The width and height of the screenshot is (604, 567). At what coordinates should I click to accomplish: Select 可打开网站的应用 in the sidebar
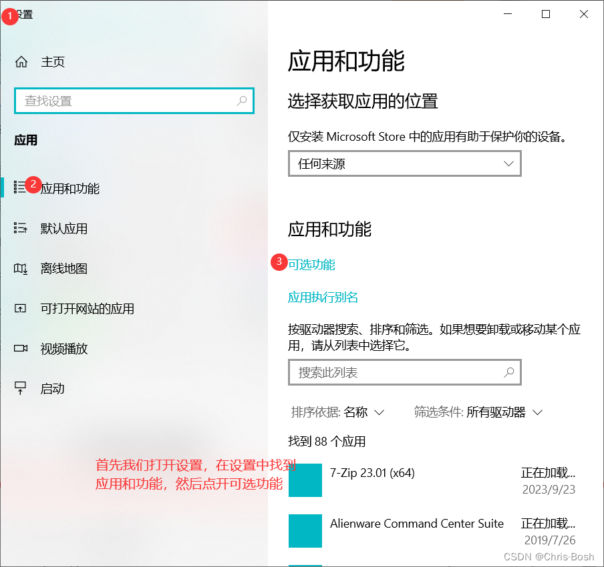(x=134, y=308)
